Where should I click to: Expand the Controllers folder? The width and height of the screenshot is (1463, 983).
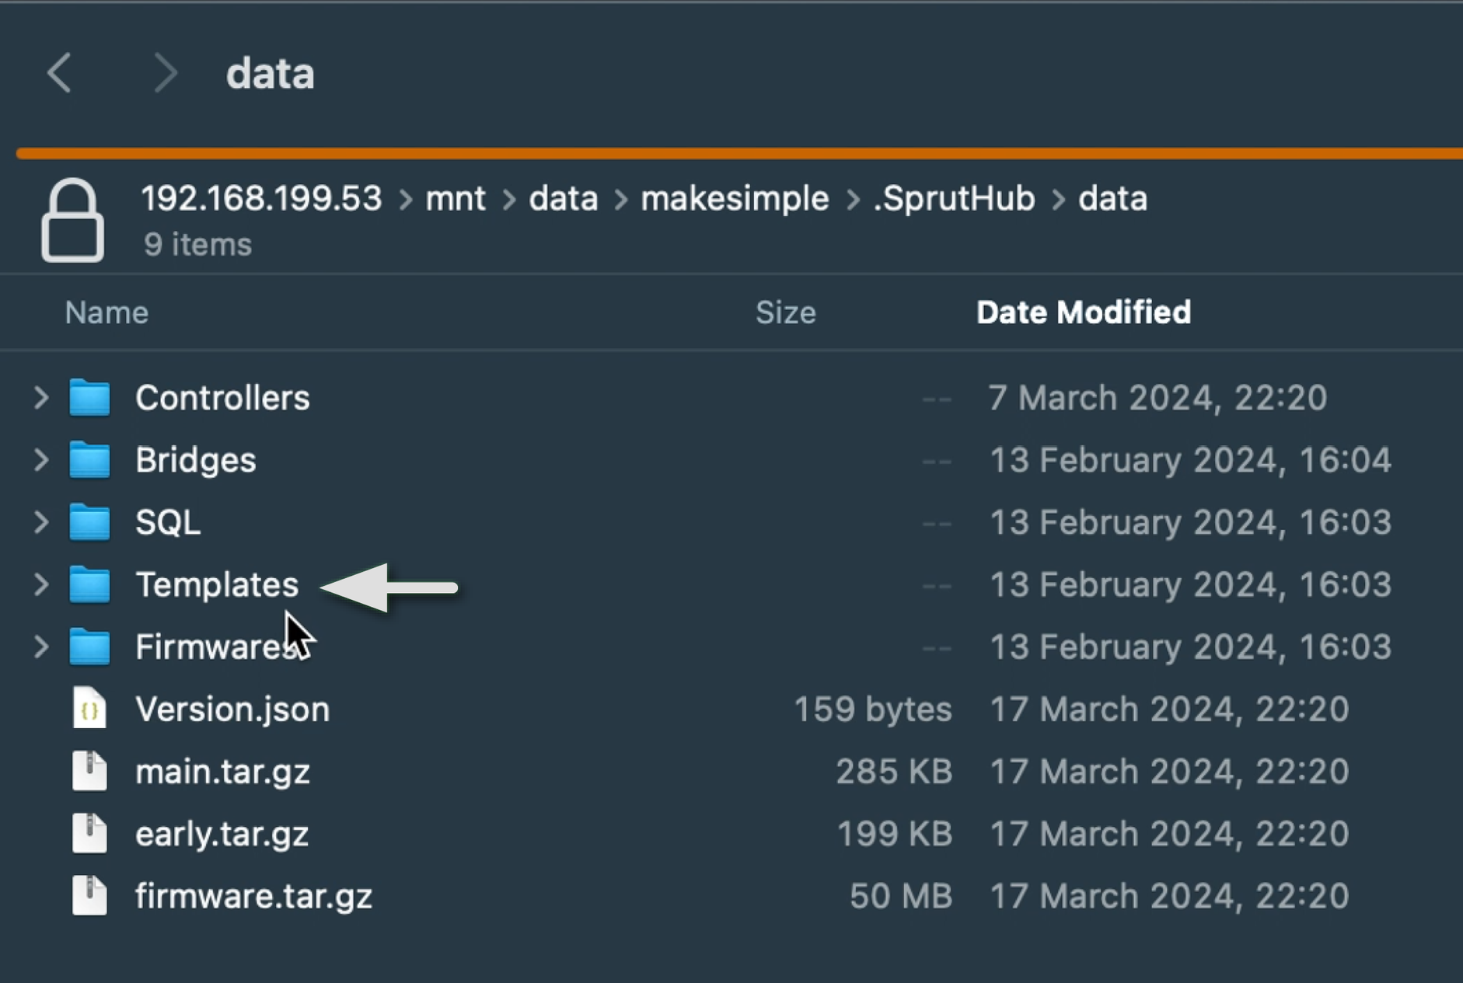pyautogui.click(x=41, y=398)
